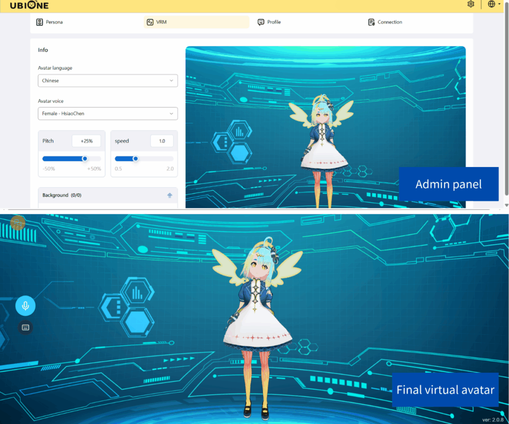Click the microphone icon to talk to avatar

[x=25, y=305]
